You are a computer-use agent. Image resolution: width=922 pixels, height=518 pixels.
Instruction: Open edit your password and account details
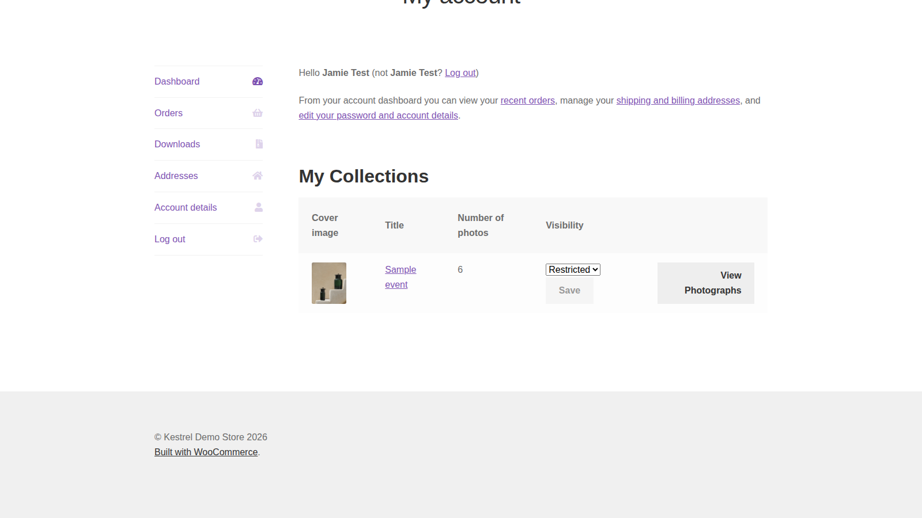pos(378,116)
